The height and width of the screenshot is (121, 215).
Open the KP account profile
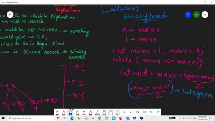[x=197, y=14]
